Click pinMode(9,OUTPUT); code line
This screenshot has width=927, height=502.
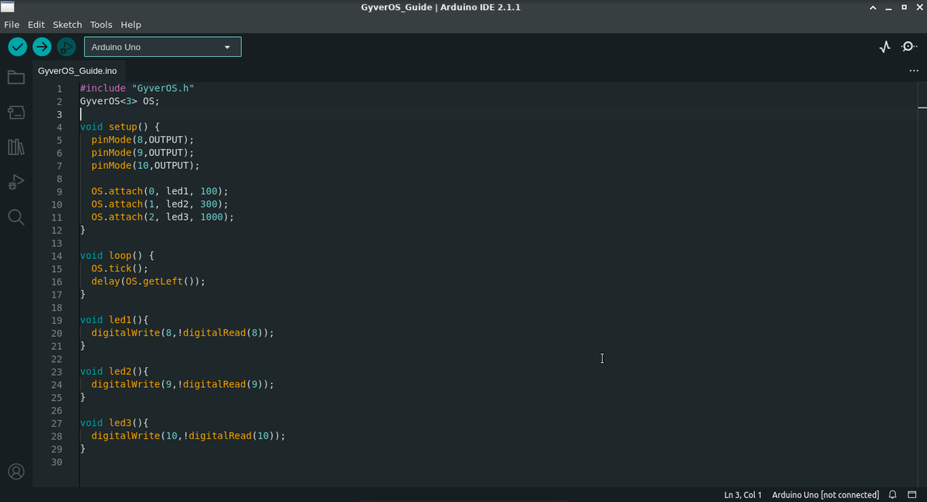[143, 153]
